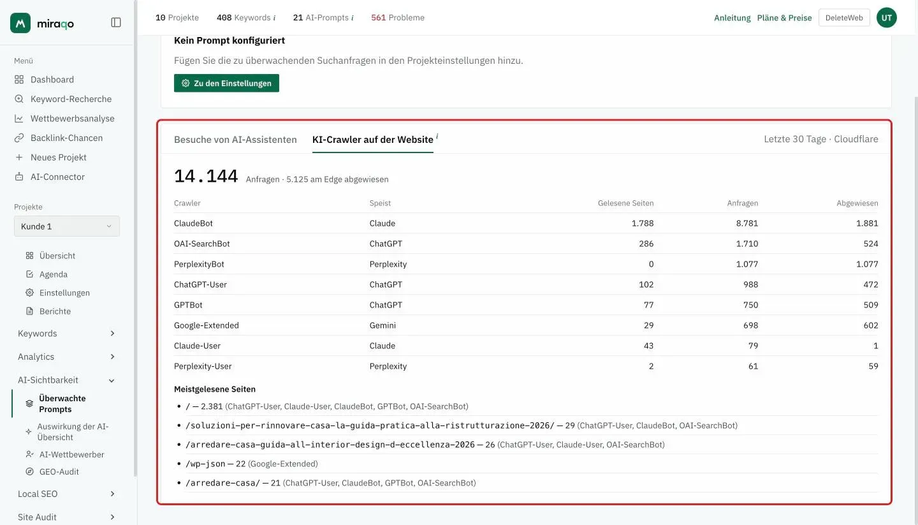Click the Dashboard grid icon
The width and height of the screenshot is (918, 525).
(19, 80)
